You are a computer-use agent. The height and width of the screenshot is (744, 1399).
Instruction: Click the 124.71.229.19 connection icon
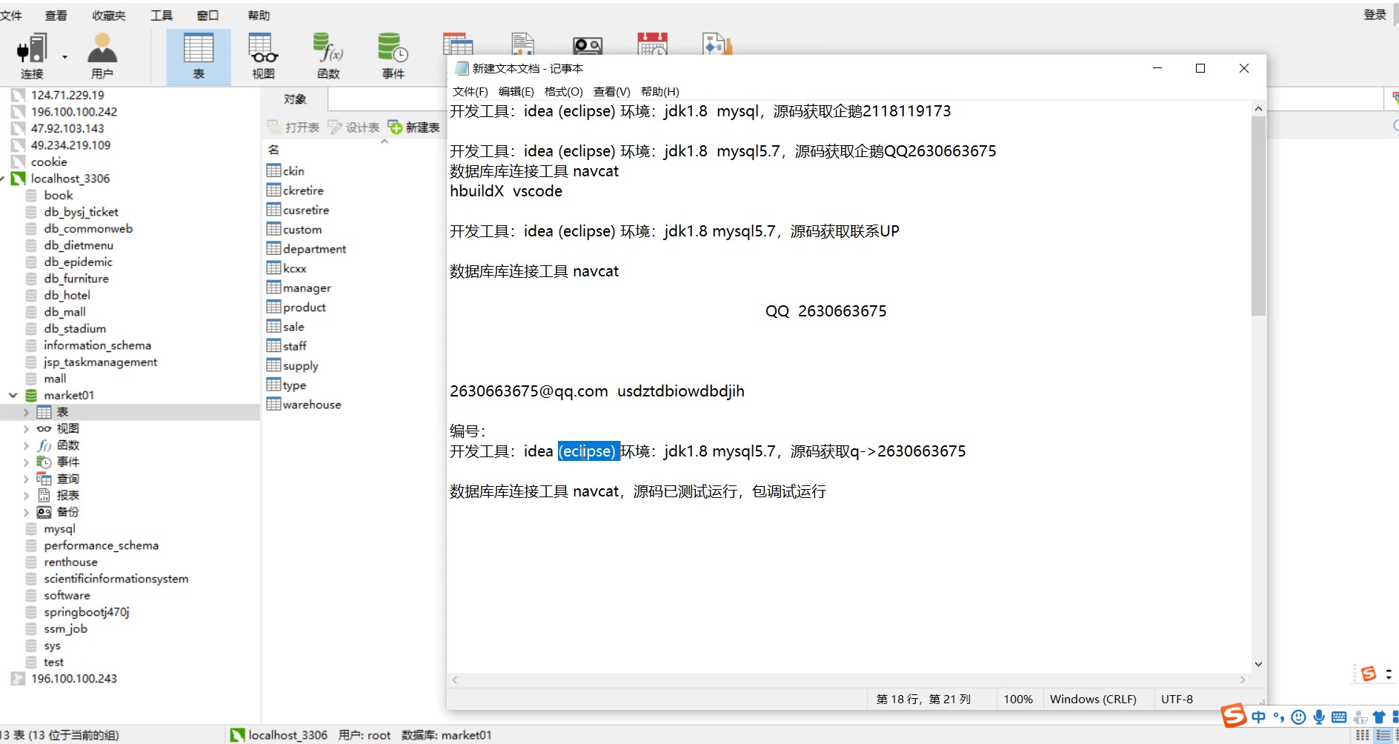click(x=19, y=95)
